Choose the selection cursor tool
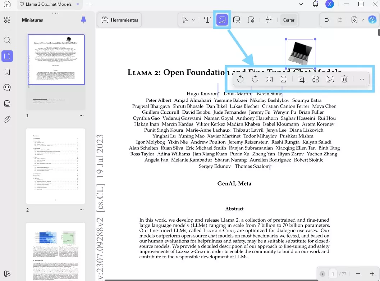 point(185,20)
